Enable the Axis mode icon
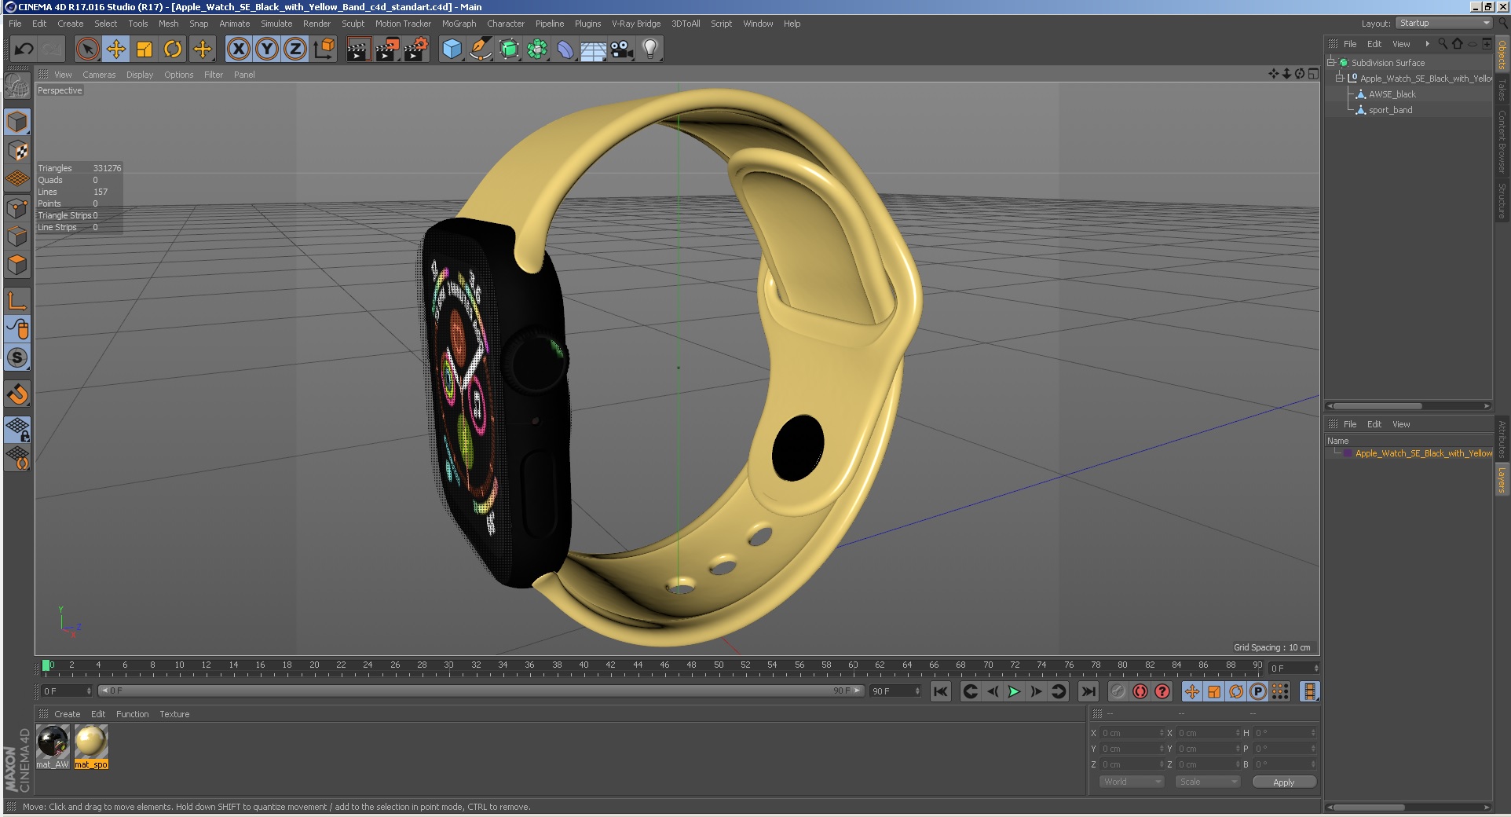The image size is (1511, 817). coord(17,301)
